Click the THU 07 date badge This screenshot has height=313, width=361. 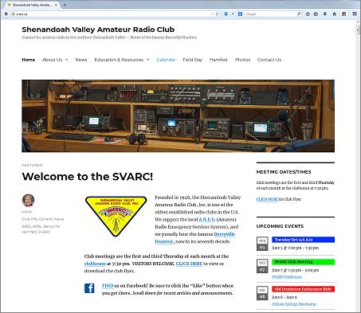coord(262,266)
